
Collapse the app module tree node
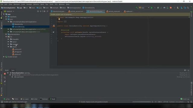[4, 14]
